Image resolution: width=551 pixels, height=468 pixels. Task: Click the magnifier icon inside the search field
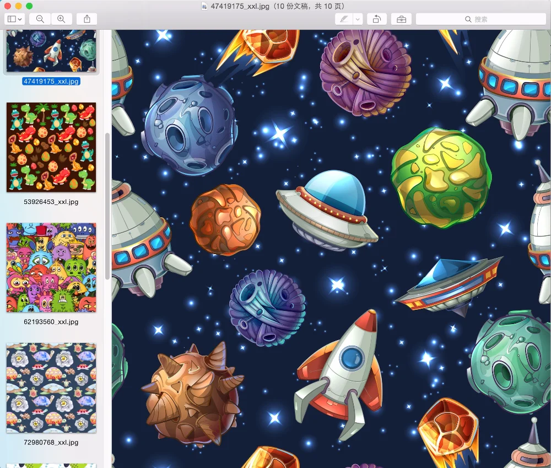468,19
